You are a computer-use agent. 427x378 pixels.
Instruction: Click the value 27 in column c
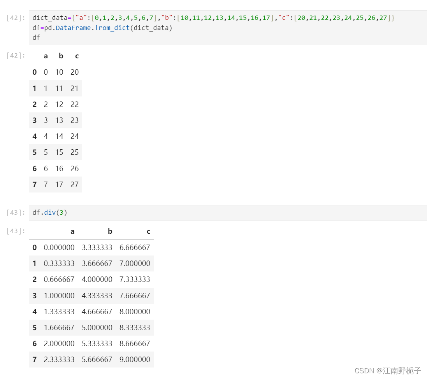pos(74,184)
